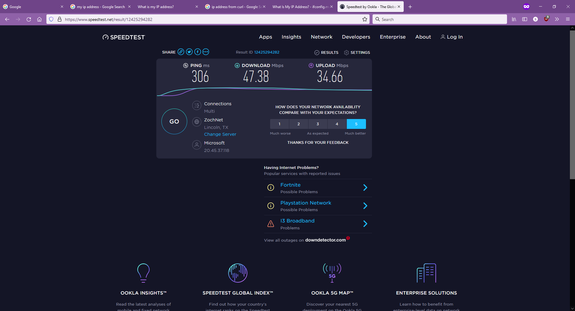Open I3 Broadband outage link
Image resolution: width=575 pixels, height=311 pixels.
(297, 221)
